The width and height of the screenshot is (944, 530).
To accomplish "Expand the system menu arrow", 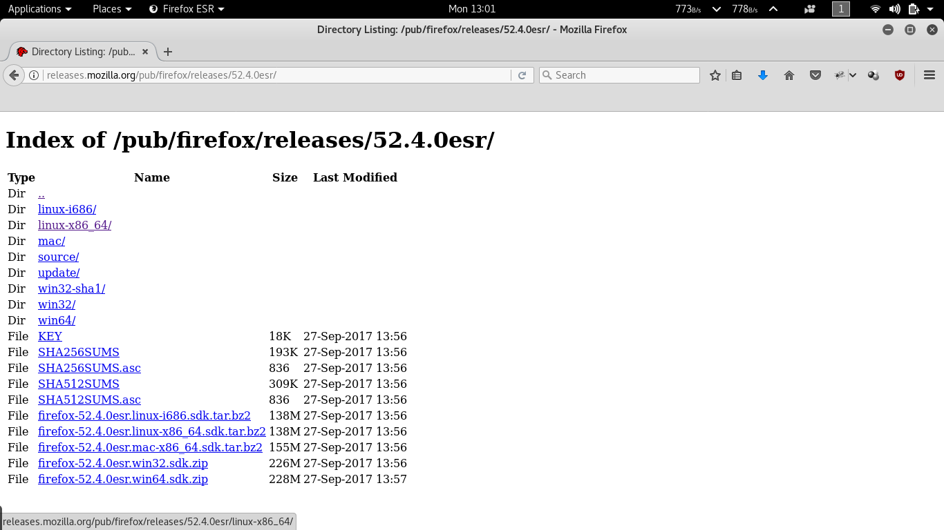I will click(930, 9).
